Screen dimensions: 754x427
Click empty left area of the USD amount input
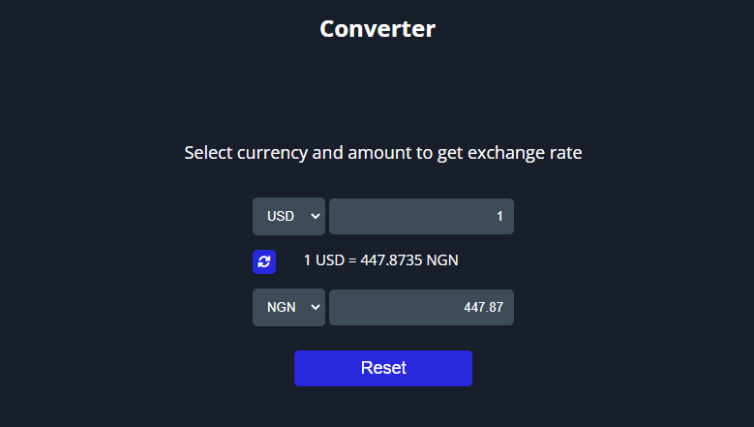[x=376, y=216]
